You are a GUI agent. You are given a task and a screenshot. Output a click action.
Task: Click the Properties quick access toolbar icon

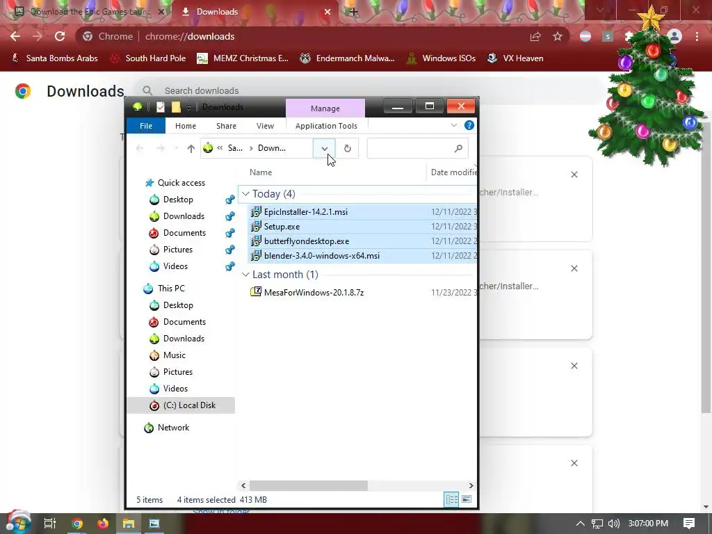coord(161,107)
